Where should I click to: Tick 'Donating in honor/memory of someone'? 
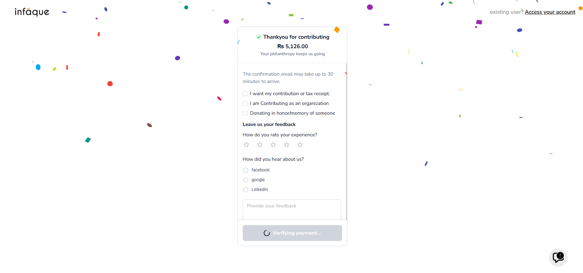tap(245, 113)
